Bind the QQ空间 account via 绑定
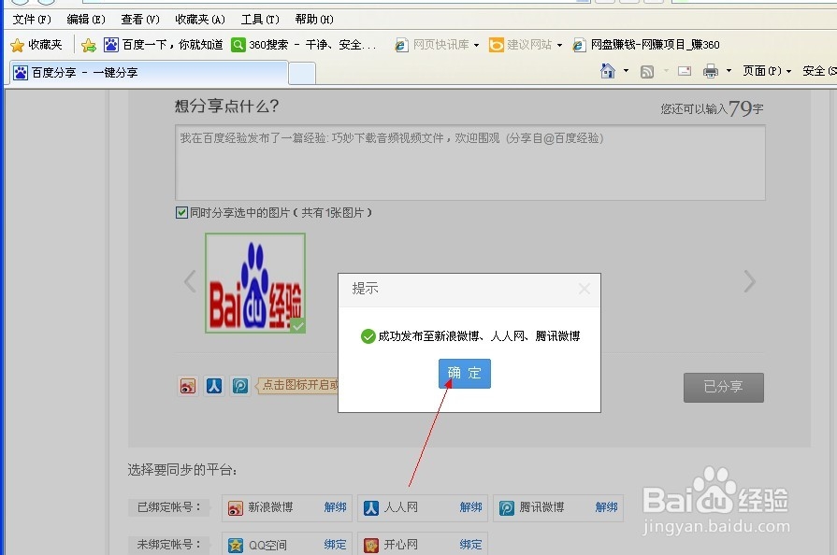This screenshot has width=837, height=555. coord(335,545)
